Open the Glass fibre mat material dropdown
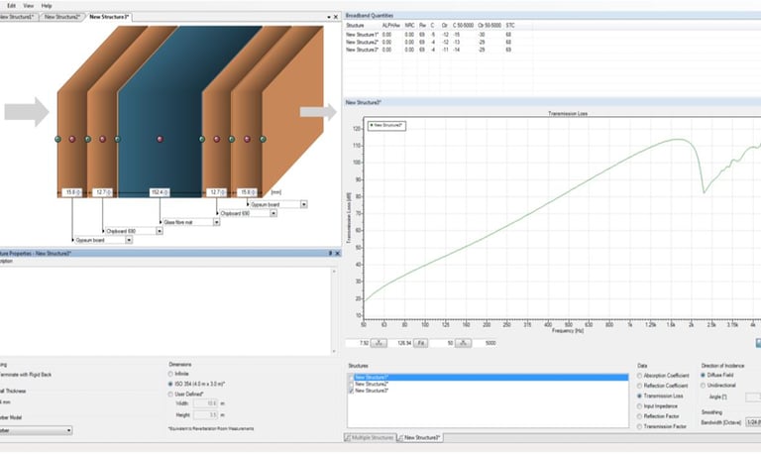761x454 pixels. click(x=216, y=222)
